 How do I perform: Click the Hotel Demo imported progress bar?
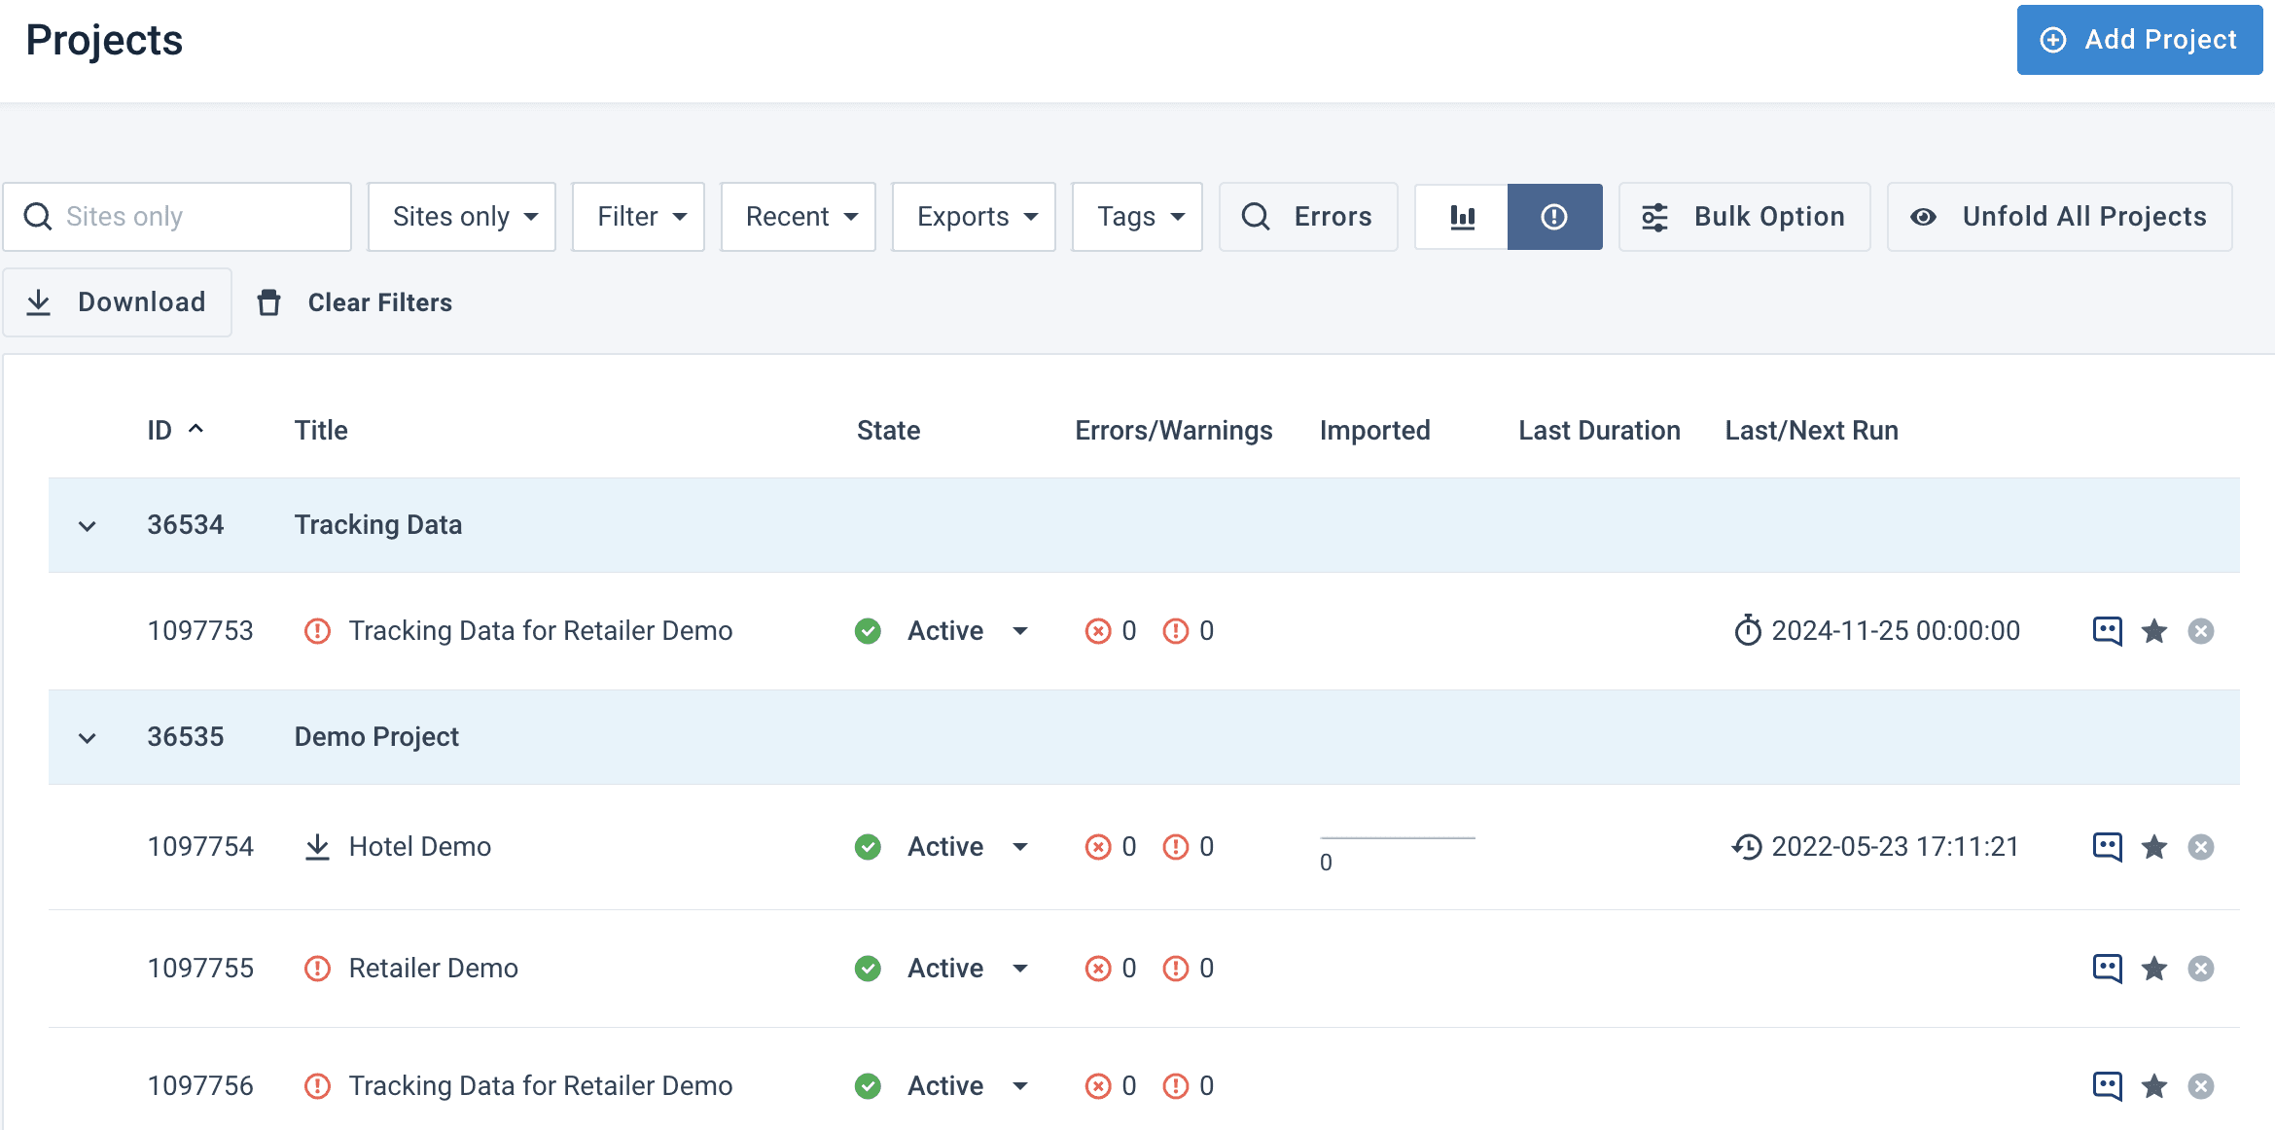pyautogui.click(x=1397, y=838)
